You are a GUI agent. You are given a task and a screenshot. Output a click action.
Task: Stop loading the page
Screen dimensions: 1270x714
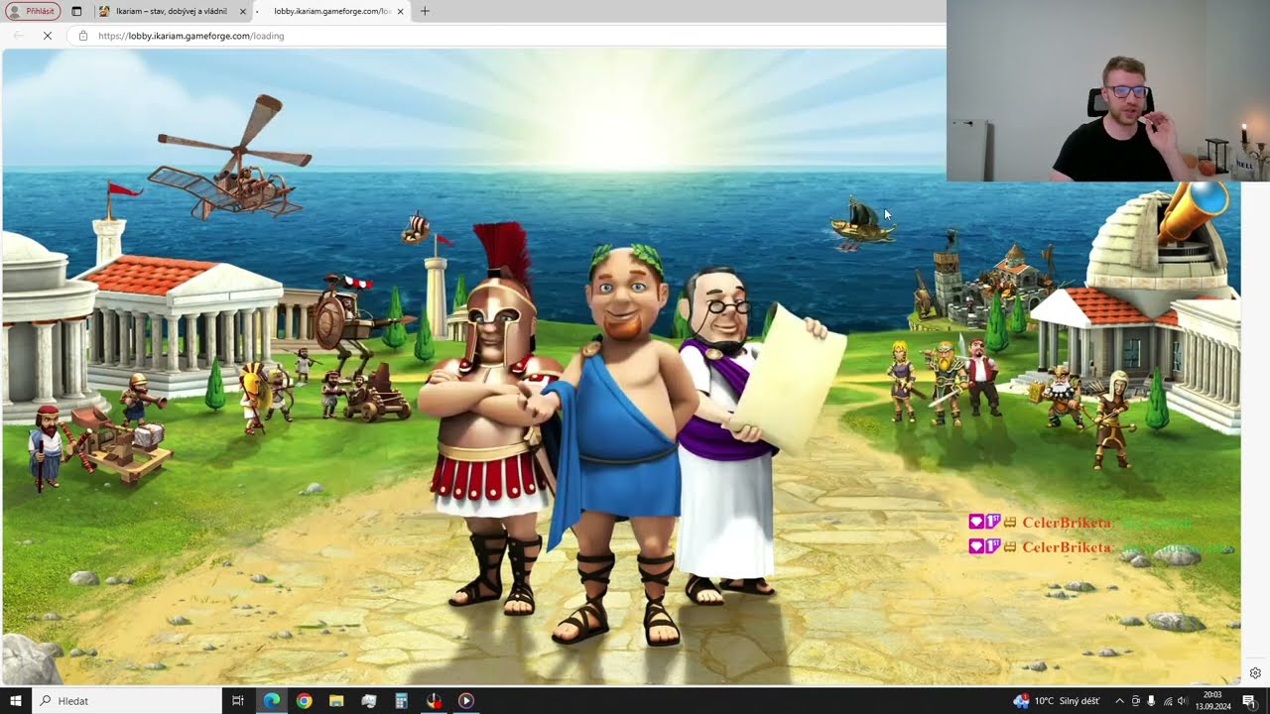[48, 36]
